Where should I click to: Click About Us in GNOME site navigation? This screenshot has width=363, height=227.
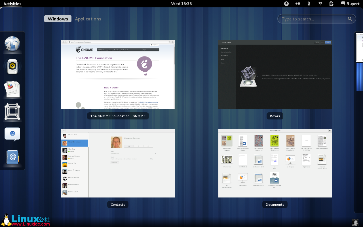pos(116,50)
